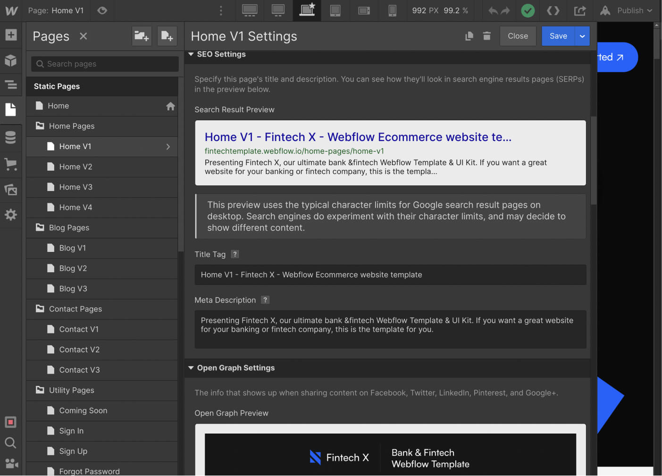Open the video tutorials icon
Image resolution: width=662 pixels, height=476 pixels.
[x=11, y=463]
